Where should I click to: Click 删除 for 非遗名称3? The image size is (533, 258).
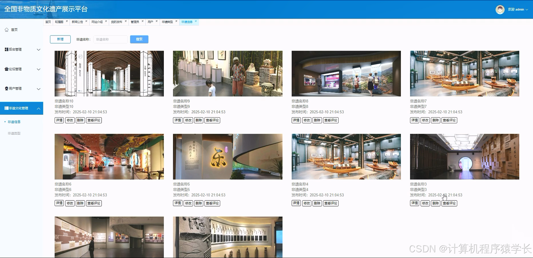pos(435,203)
